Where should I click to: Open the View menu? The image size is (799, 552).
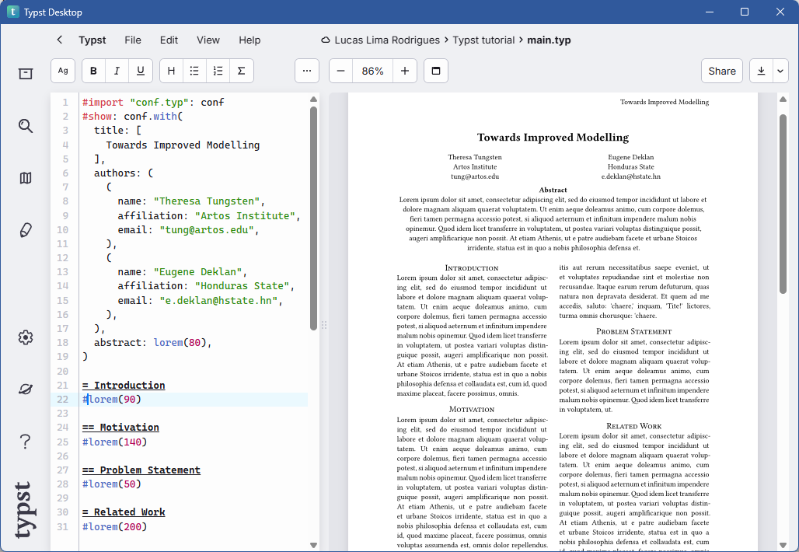pos(208,40)
